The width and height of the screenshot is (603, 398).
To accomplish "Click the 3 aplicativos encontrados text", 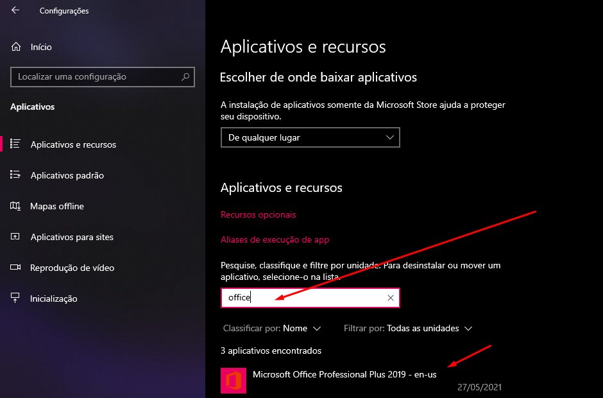I will coord(271,350).
